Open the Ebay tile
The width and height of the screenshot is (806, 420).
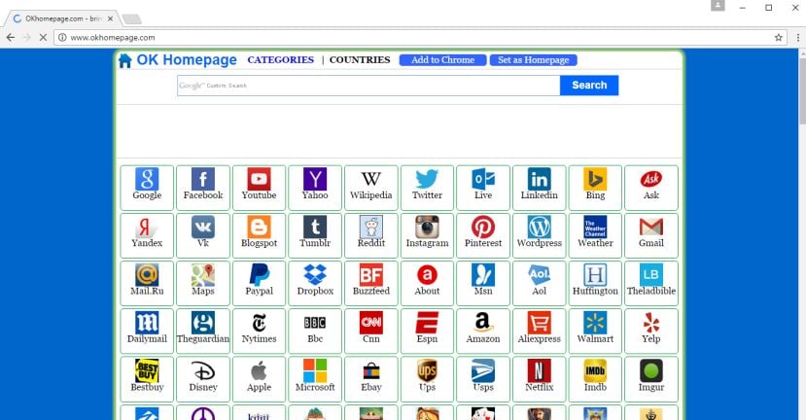click(371, 379)
